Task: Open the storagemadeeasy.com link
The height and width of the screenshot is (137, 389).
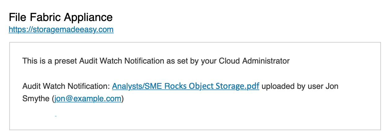Action: coord(61,30)
